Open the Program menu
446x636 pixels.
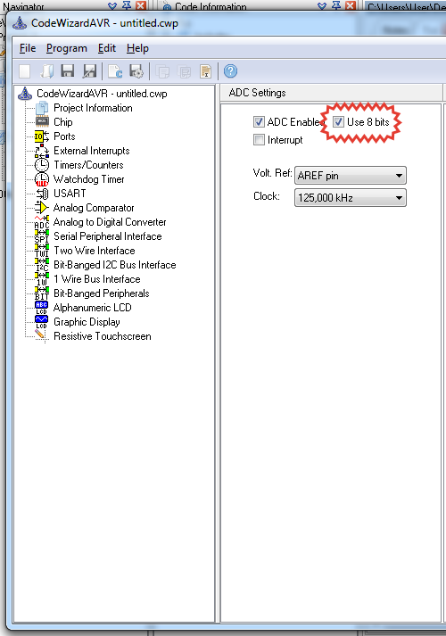point(67,48)
